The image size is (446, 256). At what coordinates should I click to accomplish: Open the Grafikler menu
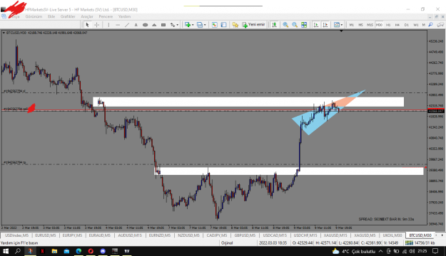pos(68,17)
